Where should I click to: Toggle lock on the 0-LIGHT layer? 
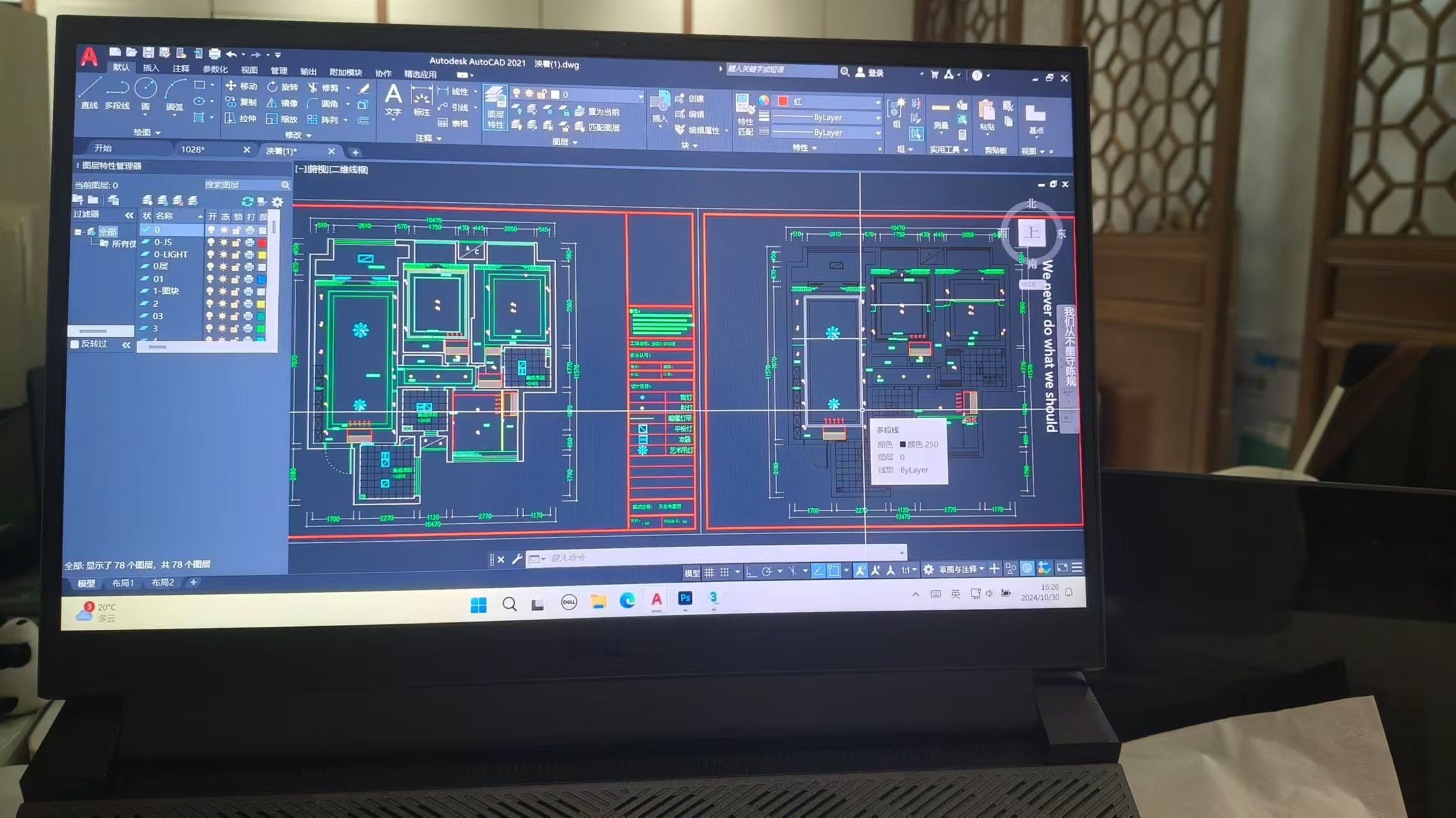click(236, 255)
